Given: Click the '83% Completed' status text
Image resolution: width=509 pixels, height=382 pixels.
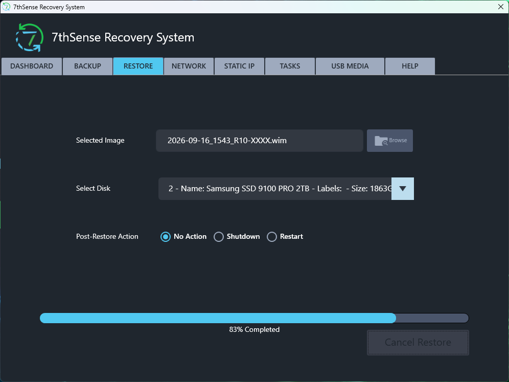Looking at the screenshot, I should 254,330.
